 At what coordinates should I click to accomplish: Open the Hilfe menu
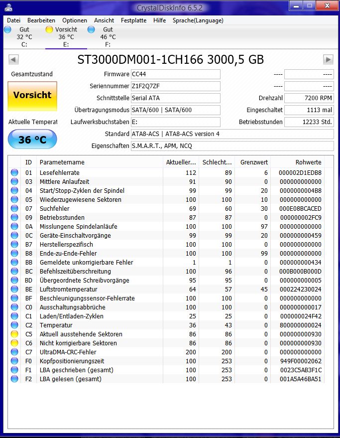[159, 20]
